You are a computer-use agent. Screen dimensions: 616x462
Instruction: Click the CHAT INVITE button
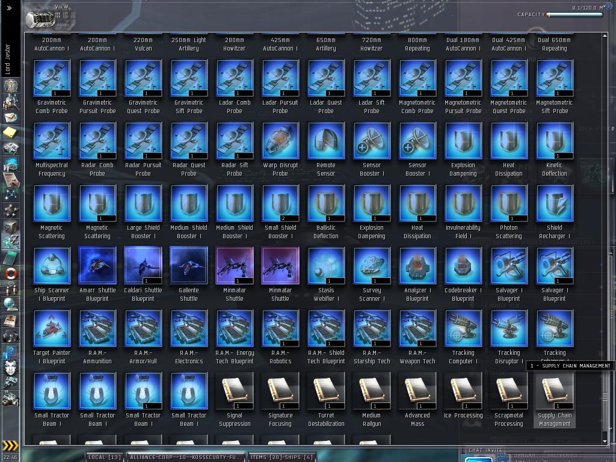tap(485, 450)
